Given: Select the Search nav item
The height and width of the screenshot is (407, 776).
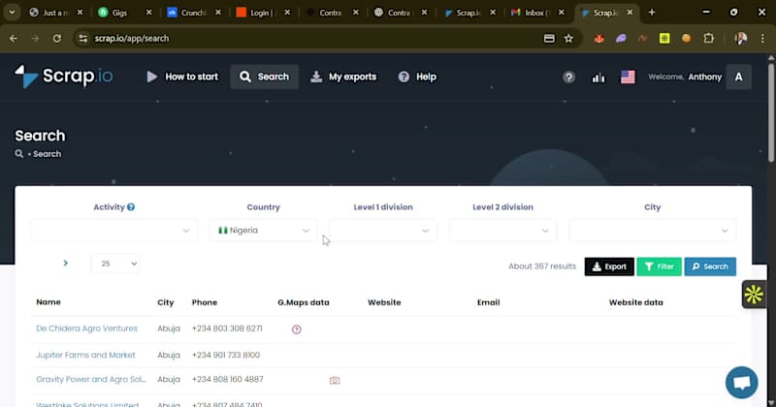Looking at the screenshot, I should click(264, 77).
